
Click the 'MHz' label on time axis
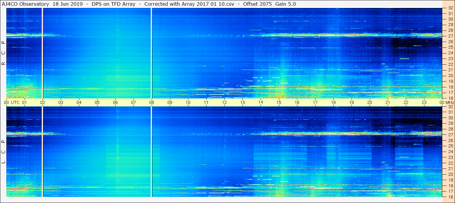[x=449, y=102]
